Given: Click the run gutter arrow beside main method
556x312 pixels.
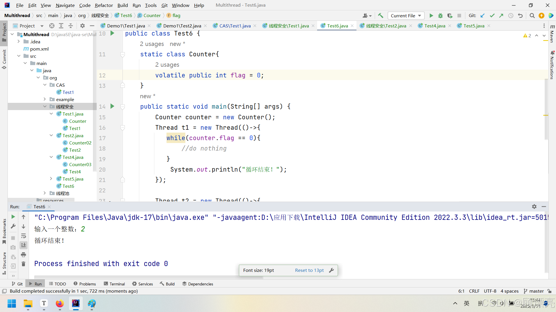Looking at the screenshot, I should point(112,106).
